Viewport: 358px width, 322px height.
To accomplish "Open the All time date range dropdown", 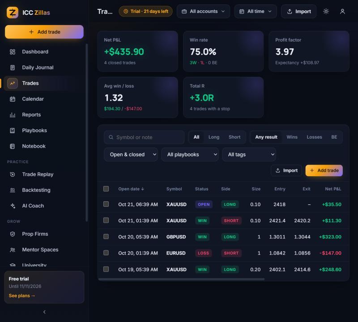I will [256, 12].
